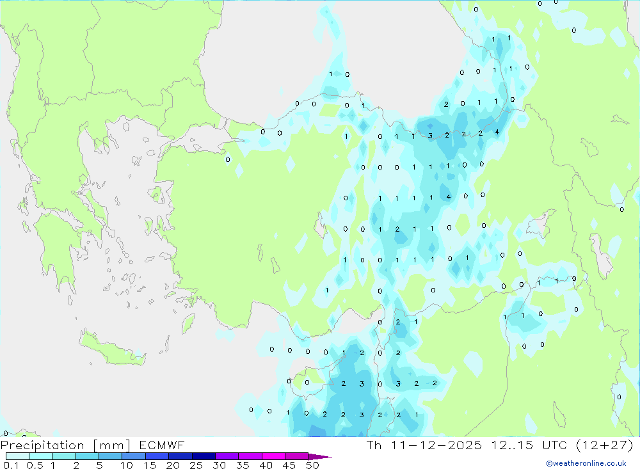Screen dimensions: 640x469
Task: Click the 20–25 mm legend color box
Action: (180, 456)
